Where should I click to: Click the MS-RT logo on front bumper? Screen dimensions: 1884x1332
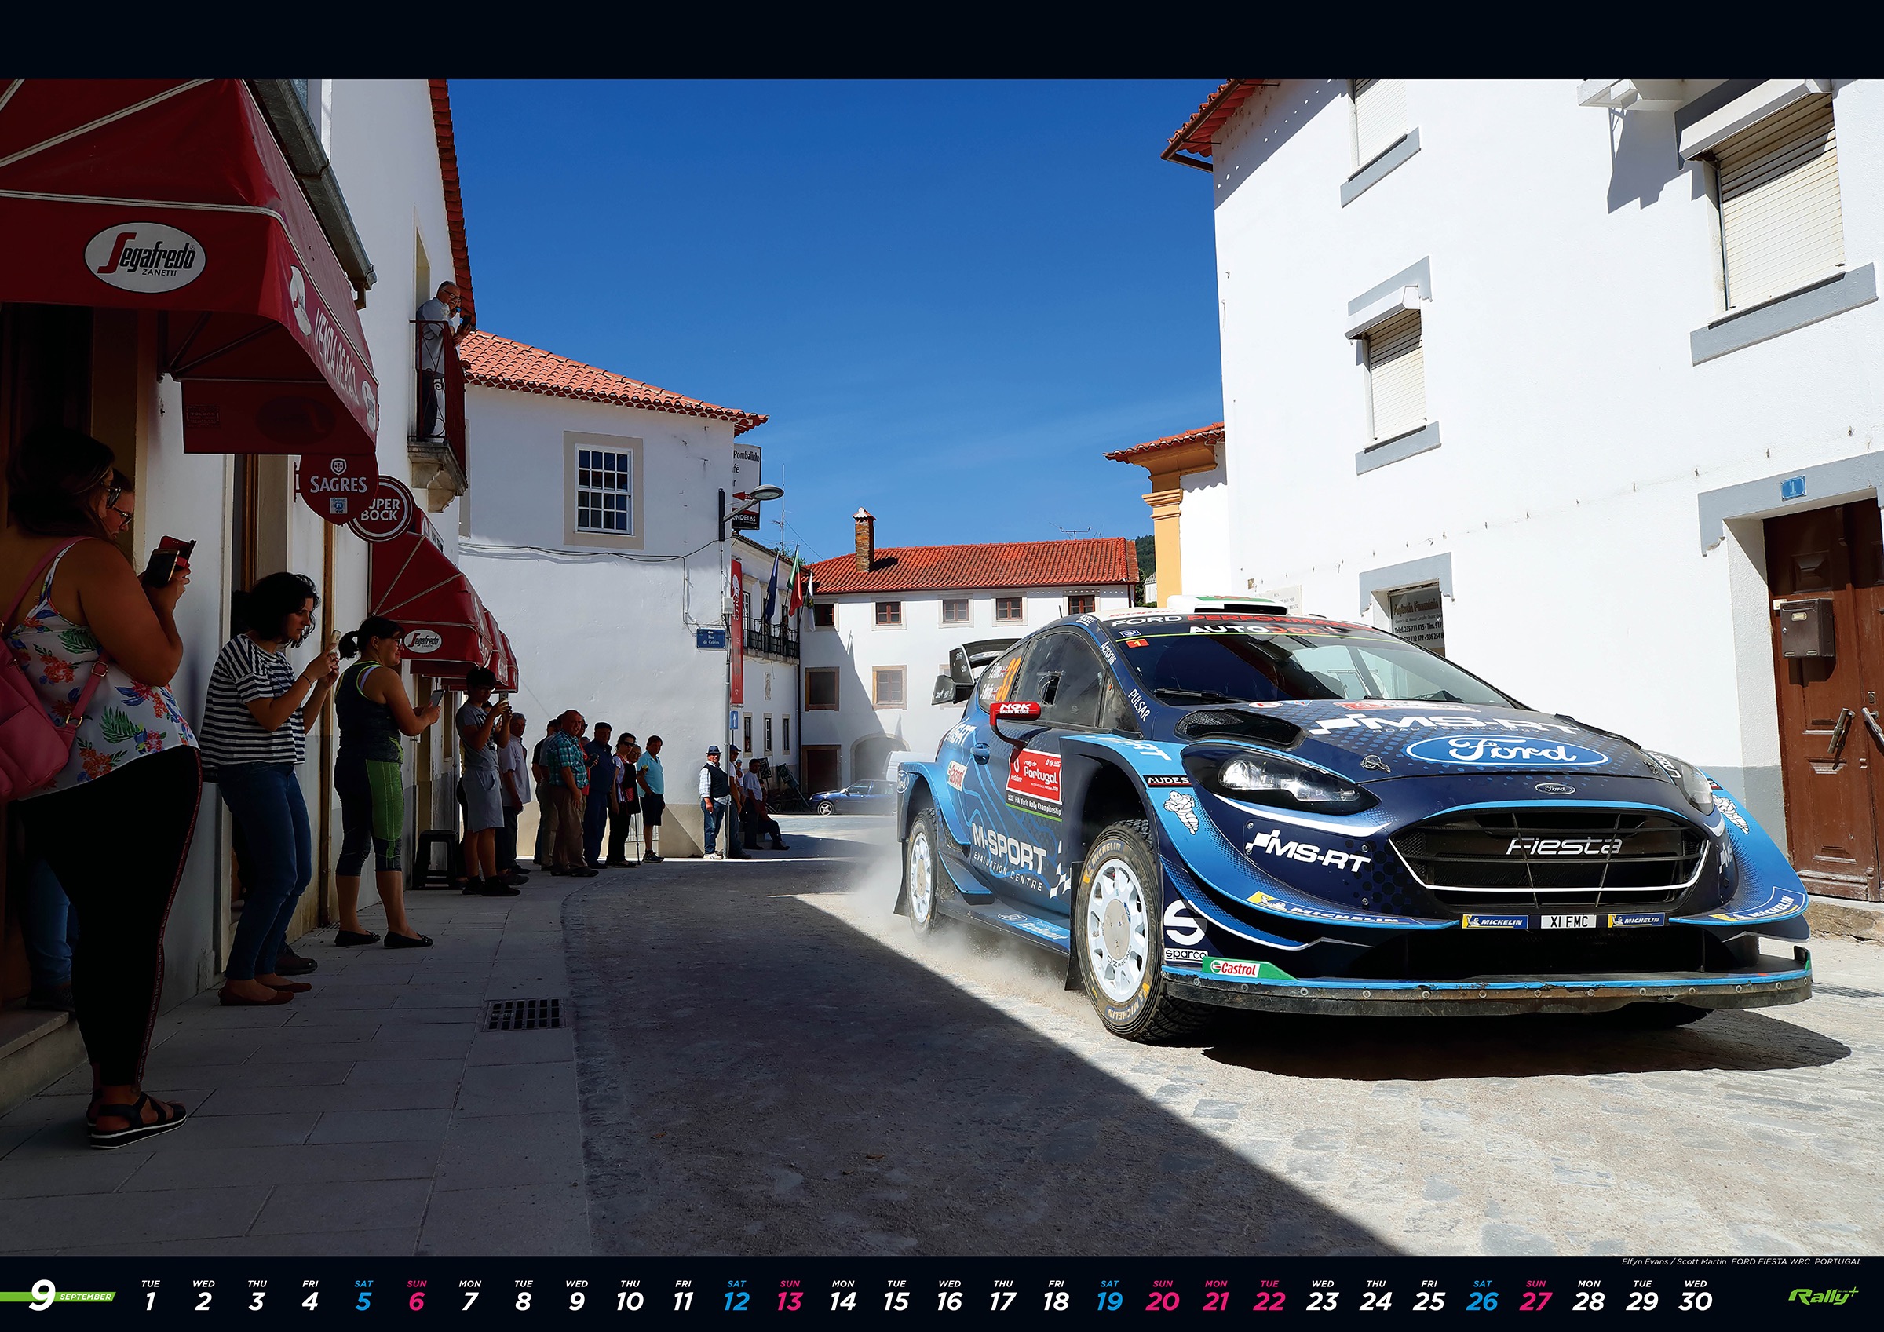click(1307, 851)
